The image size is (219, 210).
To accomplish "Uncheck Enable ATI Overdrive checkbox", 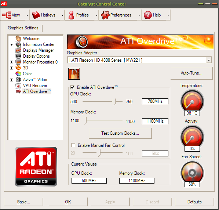I will click(x=73, y=87).
